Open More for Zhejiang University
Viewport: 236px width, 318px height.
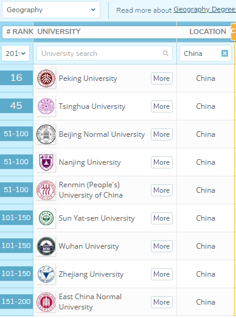point(162,274)
